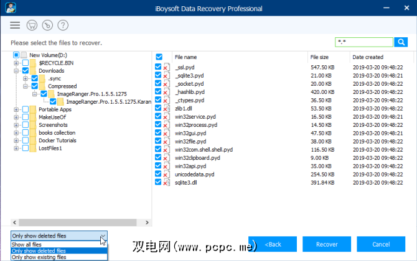The image size is (417, 261).
Task: Click the New Volume(D:) drive icon
Action: click(24, 55)
